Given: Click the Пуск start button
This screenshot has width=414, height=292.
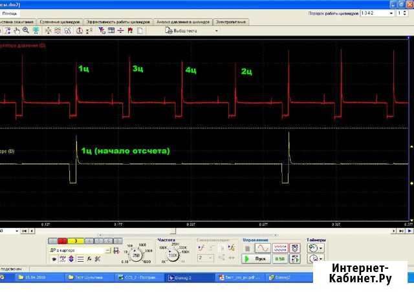Looking at the screenshot, I should click(256, 259).
